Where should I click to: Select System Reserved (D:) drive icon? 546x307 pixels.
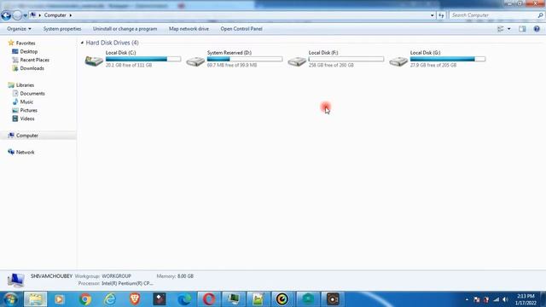[x=195, y=61]
